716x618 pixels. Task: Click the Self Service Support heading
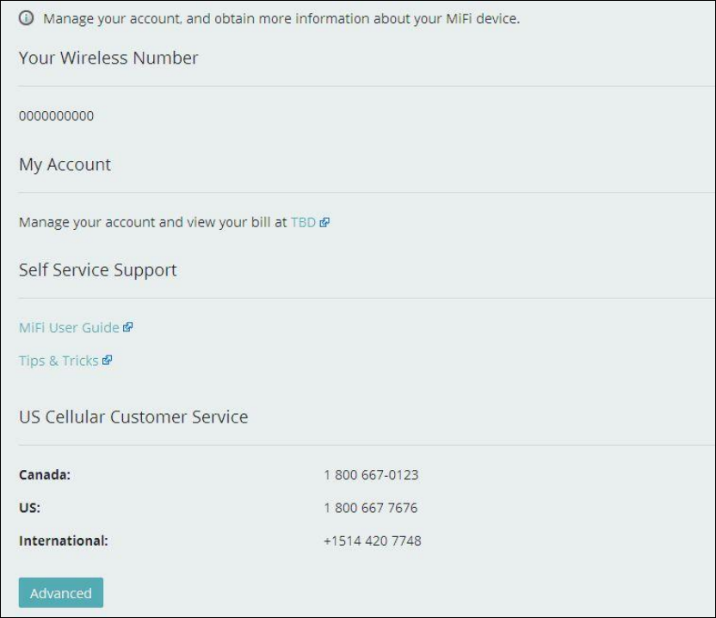point(98,270)
